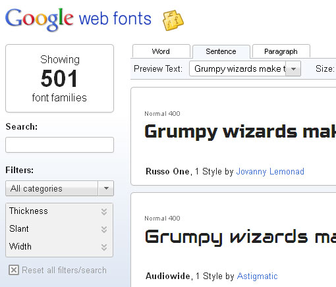This screenshot has width=336, height=287.
Task: Click Normal 400 label above Audiowide
Action: coord(162,219)
